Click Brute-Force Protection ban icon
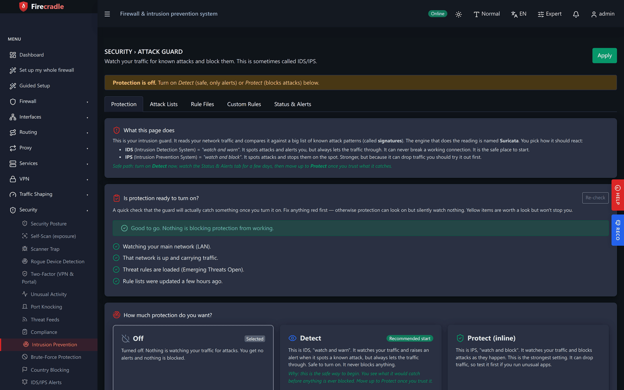Image resolution: width=624 pixels, height=390 pixels. 25,357
